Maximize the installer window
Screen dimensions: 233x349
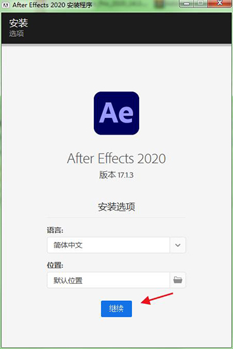[201, 3]
